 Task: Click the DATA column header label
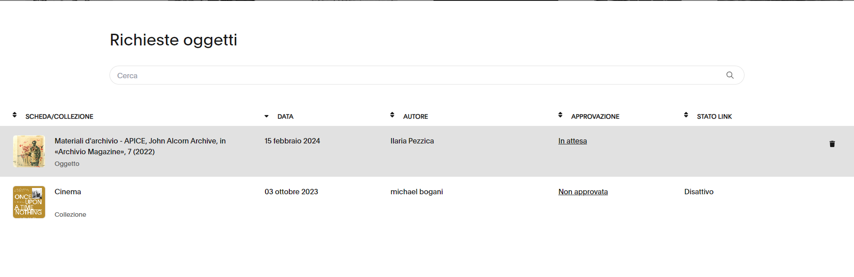point(285,116)
